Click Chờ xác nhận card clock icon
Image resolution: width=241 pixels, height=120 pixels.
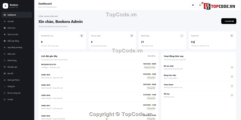point(132,36)
